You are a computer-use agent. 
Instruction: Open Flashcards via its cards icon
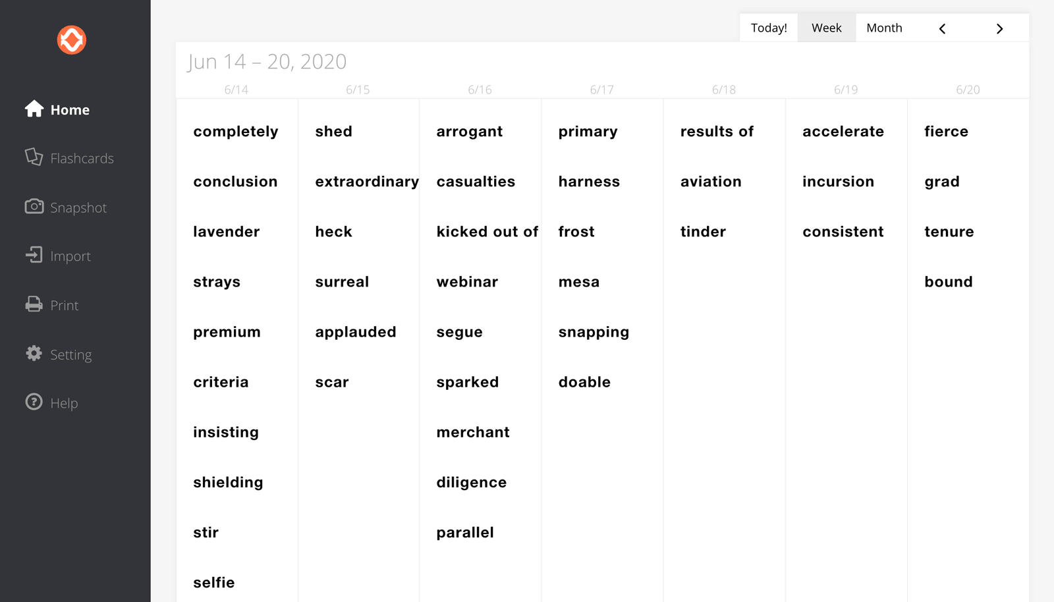(x=34, y=157)
